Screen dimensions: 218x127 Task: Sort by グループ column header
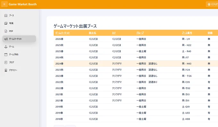click(140, 33)
